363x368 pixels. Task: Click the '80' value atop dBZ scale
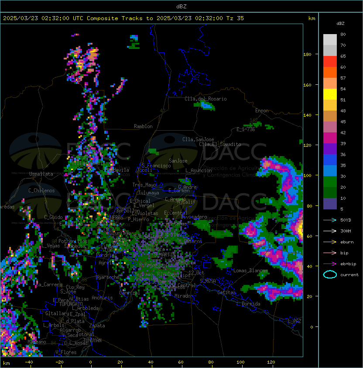coord(343,34)
